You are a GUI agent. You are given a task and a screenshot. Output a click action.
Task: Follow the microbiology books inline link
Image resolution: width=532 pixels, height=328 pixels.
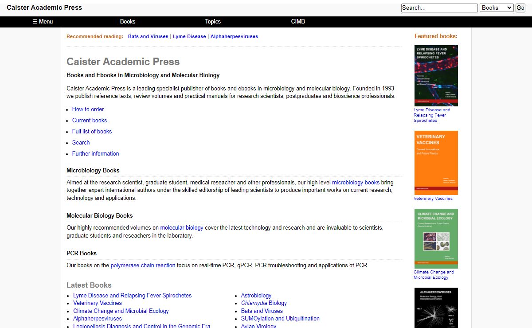[356, 182]
